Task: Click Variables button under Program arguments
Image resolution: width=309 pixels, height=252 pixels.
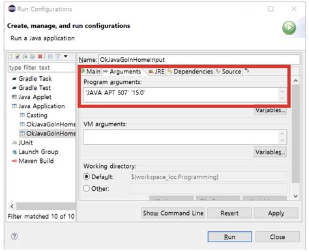Action: coord(270,110)
